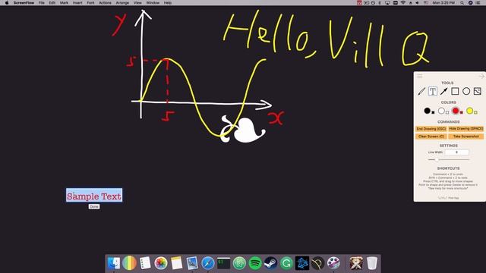
Task: Pick the red color circle
Action: tap(456, 111)
